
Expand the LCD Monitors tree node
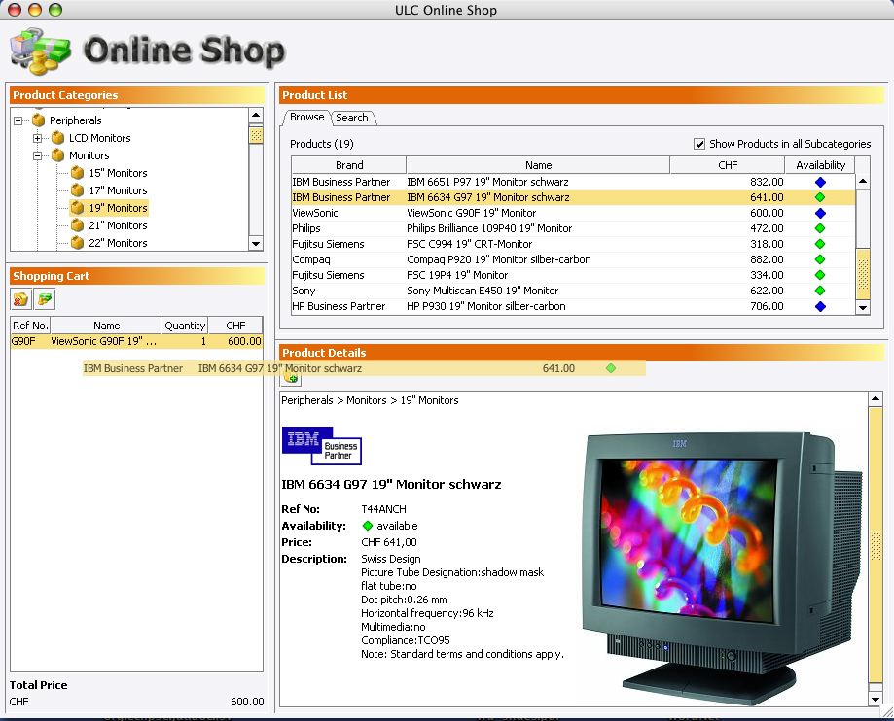(38, 138)
